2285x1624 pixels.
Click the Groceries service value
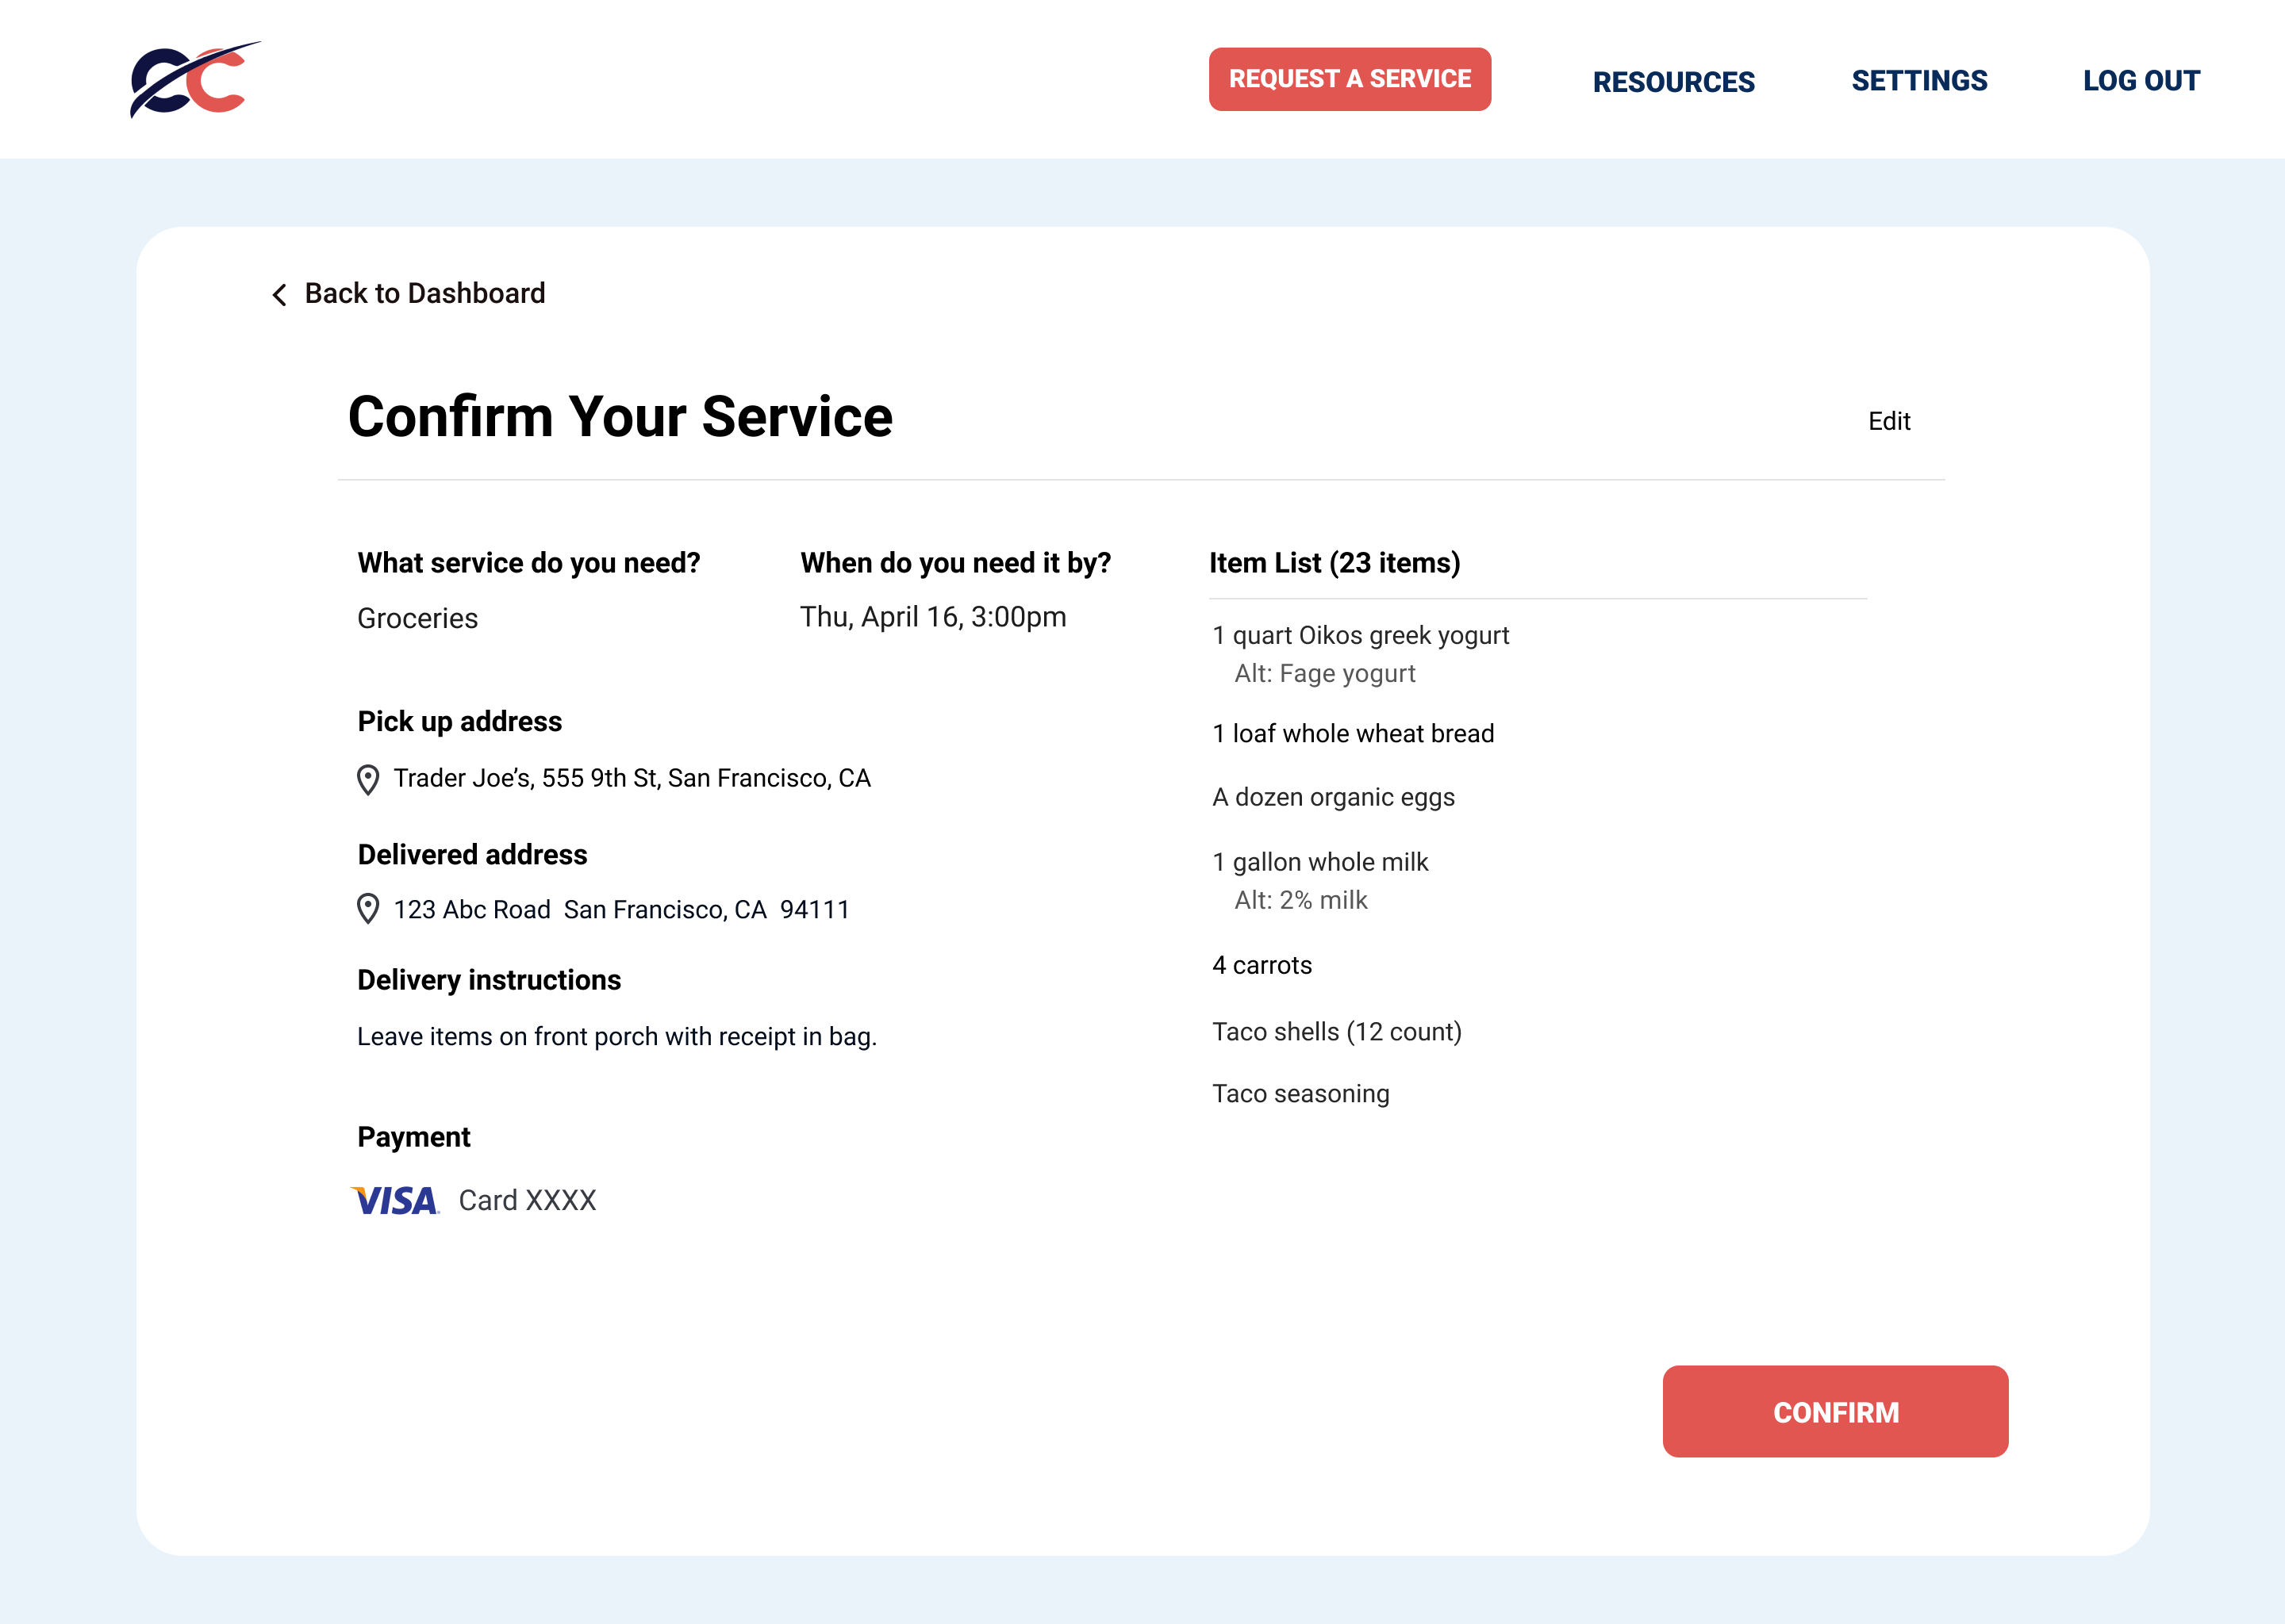pos(417,618)
